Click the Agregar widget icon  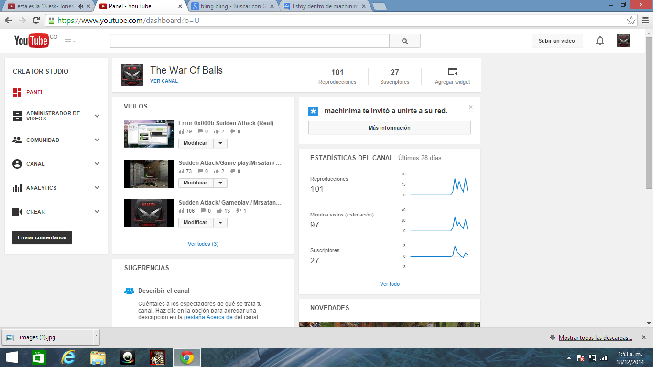click(x=453, y=72)
